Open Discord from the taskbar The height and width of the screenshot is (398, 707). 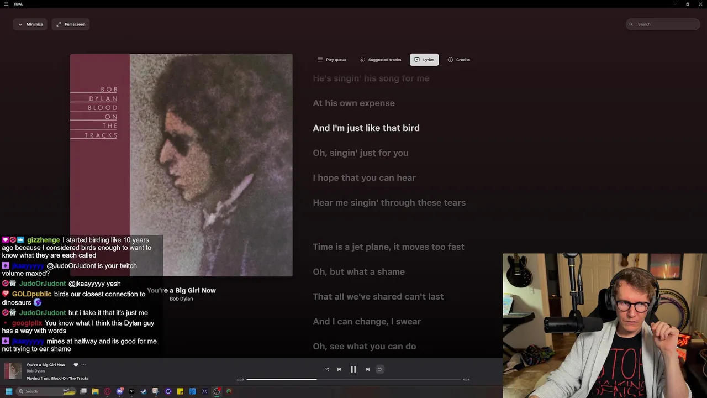coord(119,391)
